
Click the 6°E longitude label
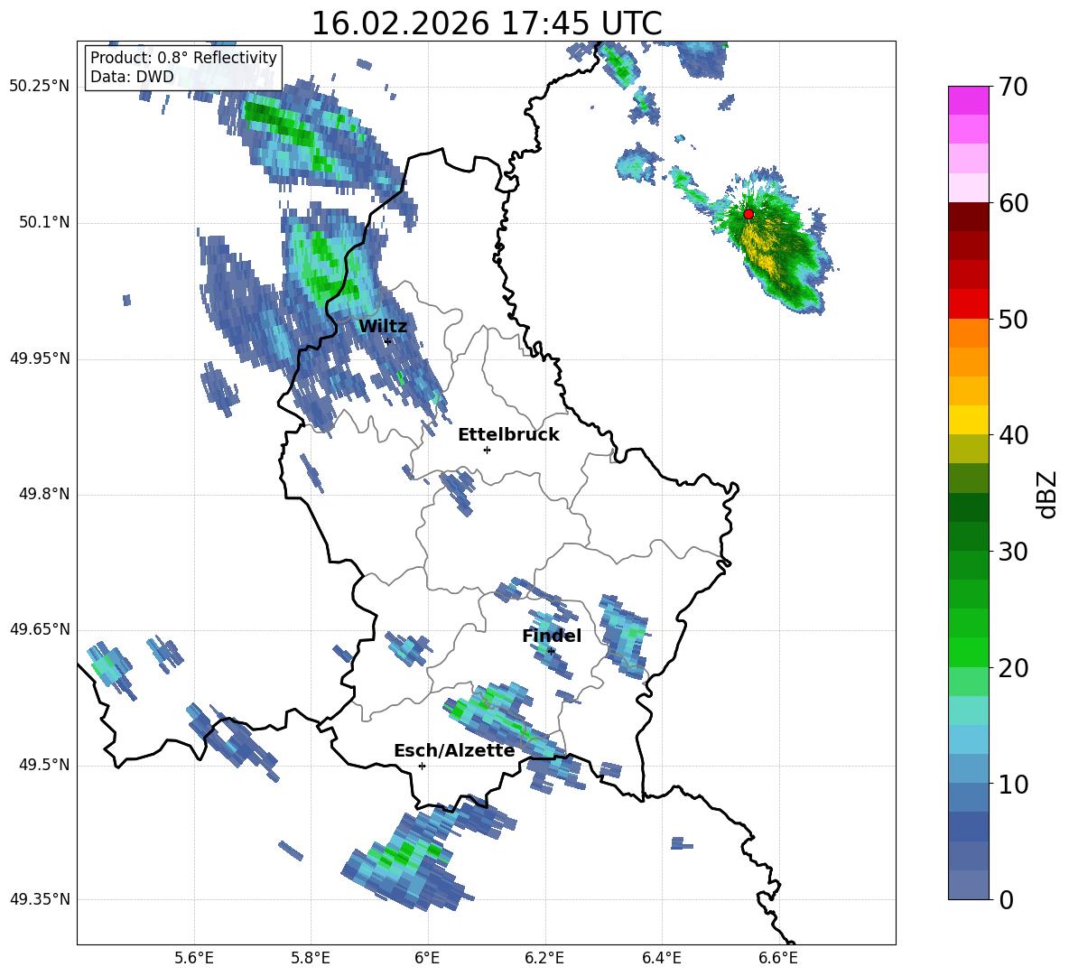pos(427,958)
